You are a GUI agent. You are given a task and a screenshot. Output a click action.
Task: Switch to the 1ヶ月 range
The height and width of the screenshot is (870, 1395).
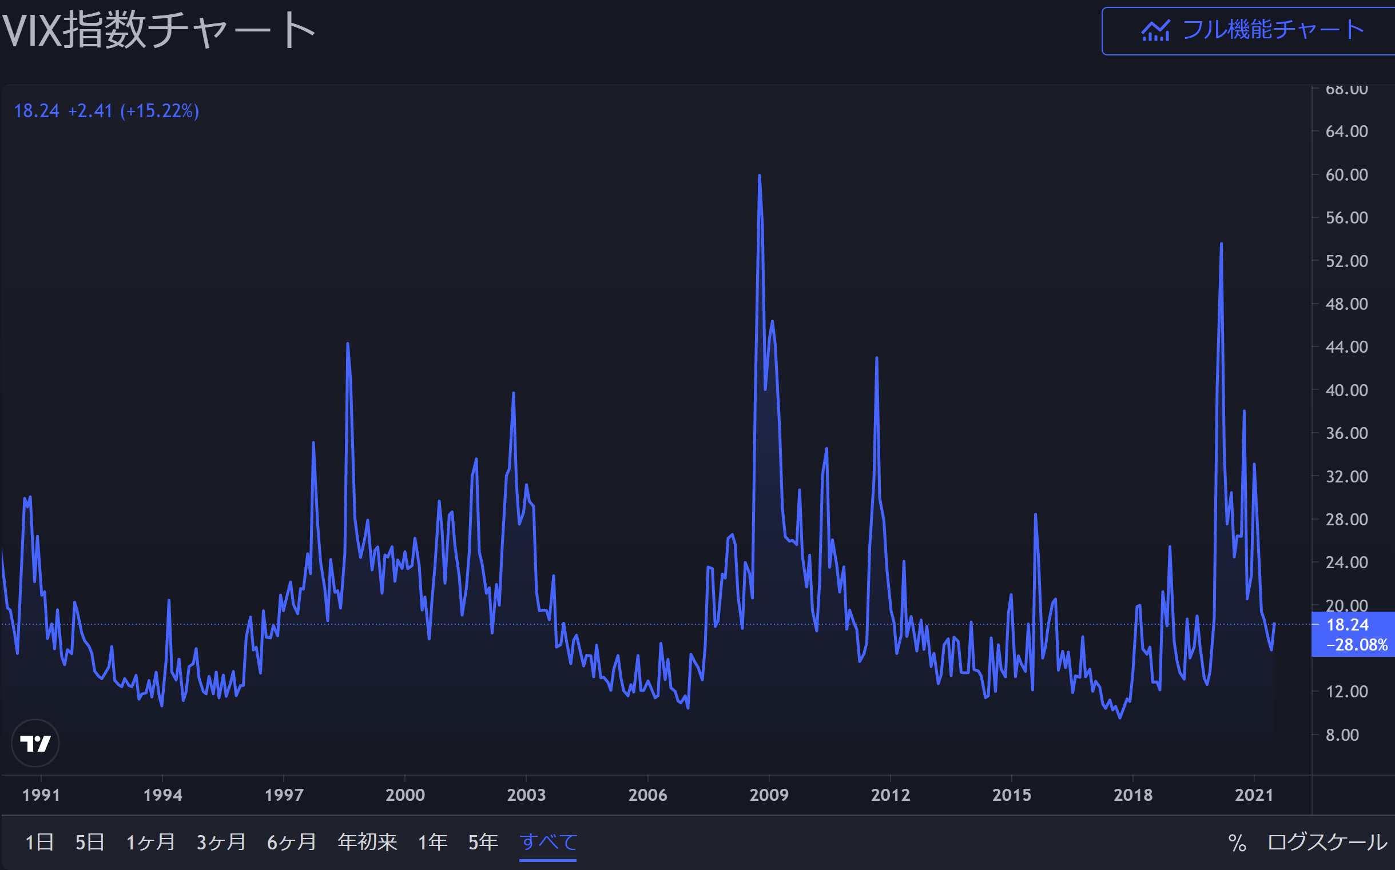(150, 843)
